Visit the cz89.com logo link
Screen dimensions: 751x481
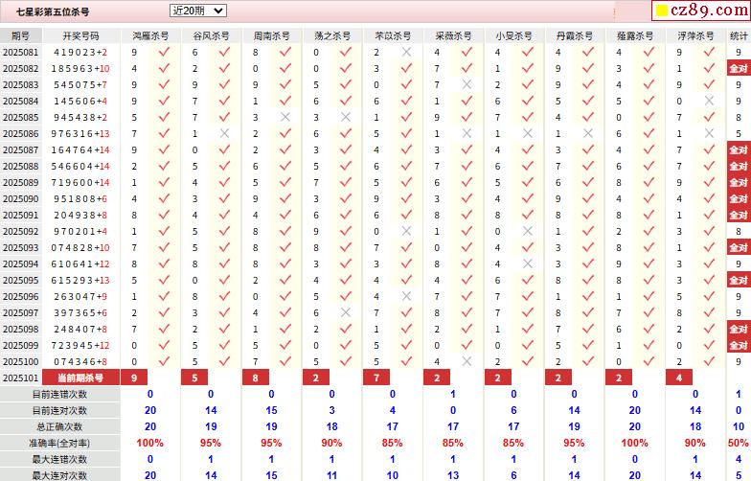pos(702,10)
